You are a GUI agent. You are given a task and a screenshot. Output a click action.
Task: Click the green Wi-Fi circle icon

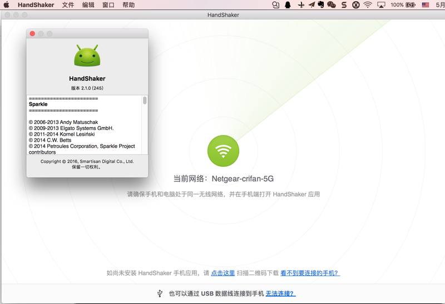tap(224, 151)
